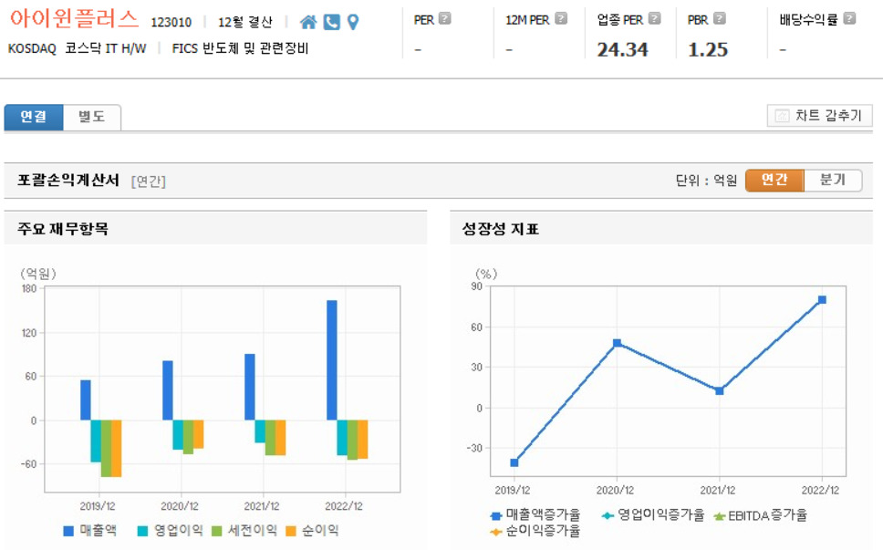Image resolution: width=883 pixels, height=550 pixels.
Task: Select the 연결 tab
Action: point(33,117)
